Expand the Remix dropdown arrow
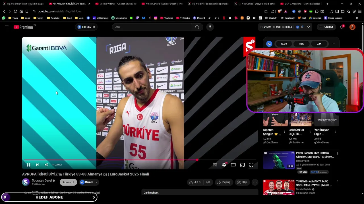Screen dimensions: 364x204 [x=97, y=182]
